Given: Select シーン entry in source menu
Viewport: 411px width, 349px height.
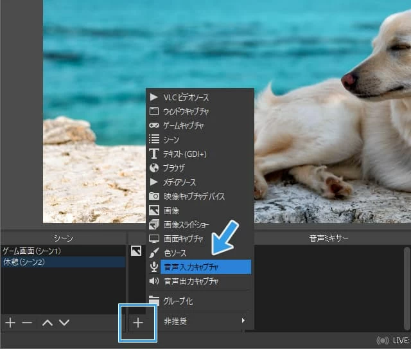Looking at the screenshot, I should coord(200,139).
